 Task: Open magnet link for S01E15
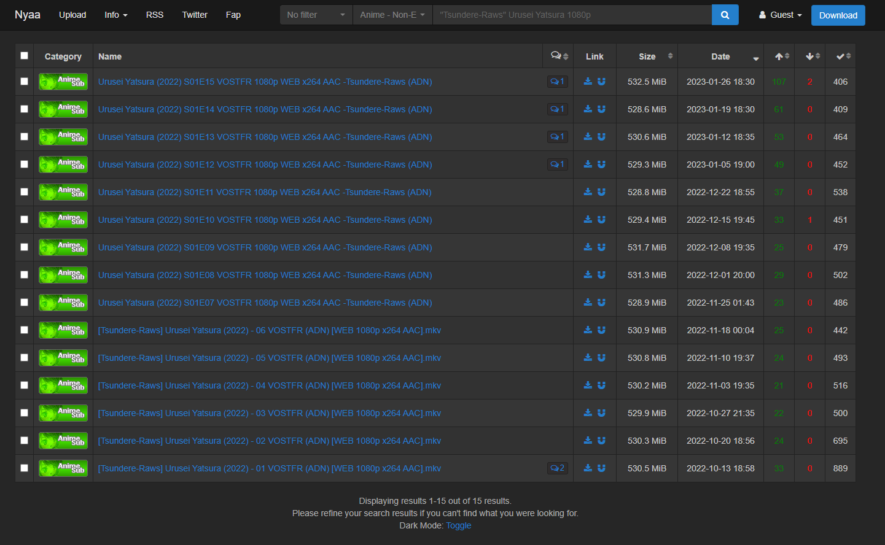[601, 82]
